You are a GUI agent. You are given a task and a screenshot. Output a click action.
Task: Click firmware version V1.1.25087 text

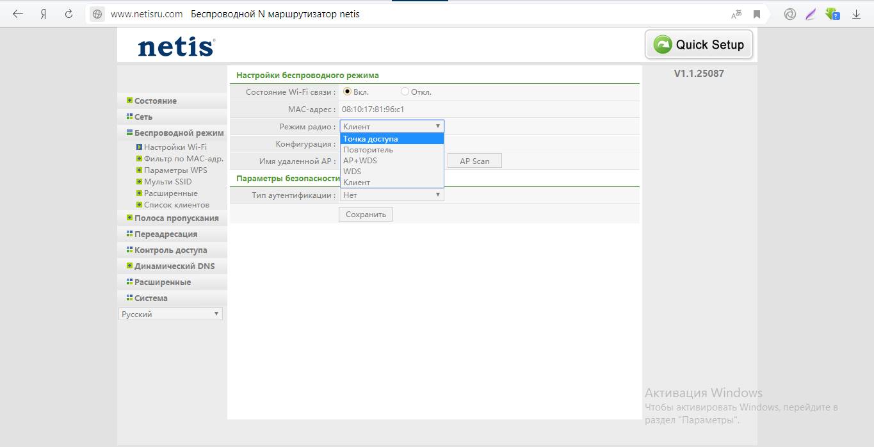tap(699, 74)
